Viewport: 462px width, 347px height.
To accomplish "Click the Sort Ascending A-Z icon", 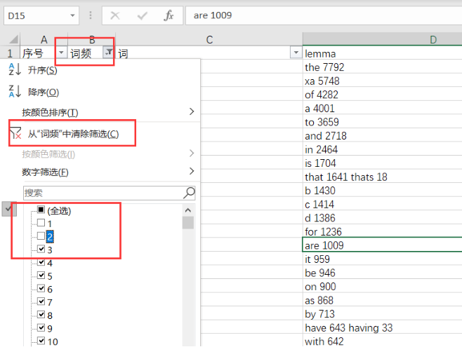I will pyautogui.click(x=15, y=69).
